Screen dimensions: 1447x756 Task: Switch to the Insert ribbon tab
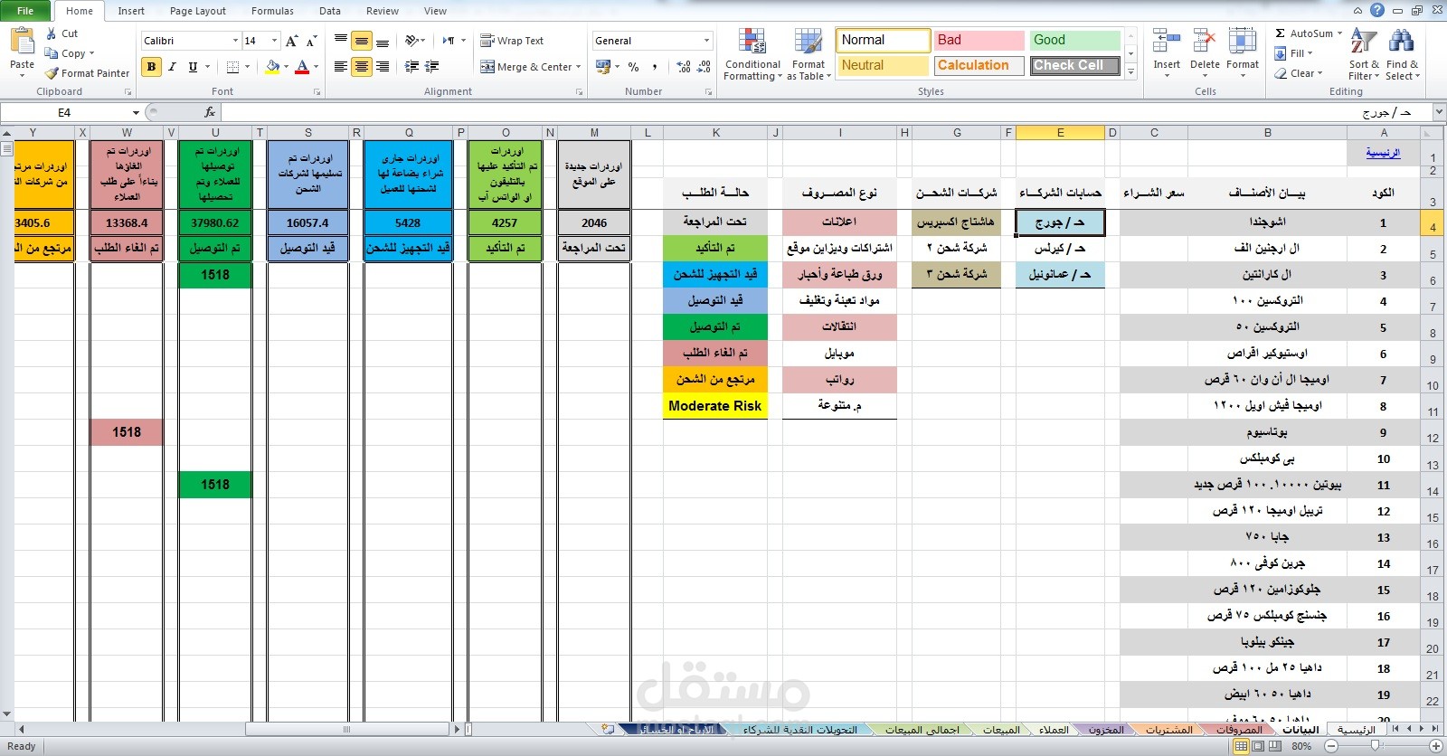[131, 11]
